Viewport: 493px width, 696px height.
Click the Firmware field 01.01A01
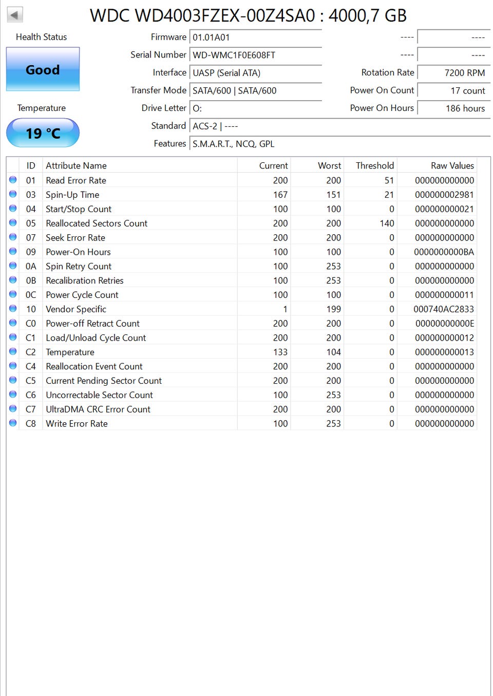pos(256,37)
